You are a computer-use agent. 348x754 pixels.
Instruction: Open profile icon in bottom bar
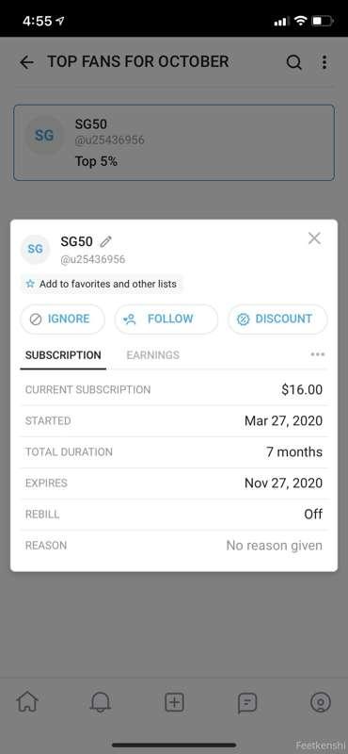tap(320, 703)
